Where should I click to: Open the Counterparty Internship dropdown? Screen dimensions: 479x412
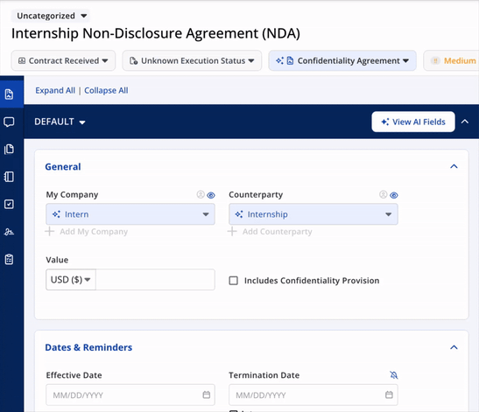coord(313,214)
